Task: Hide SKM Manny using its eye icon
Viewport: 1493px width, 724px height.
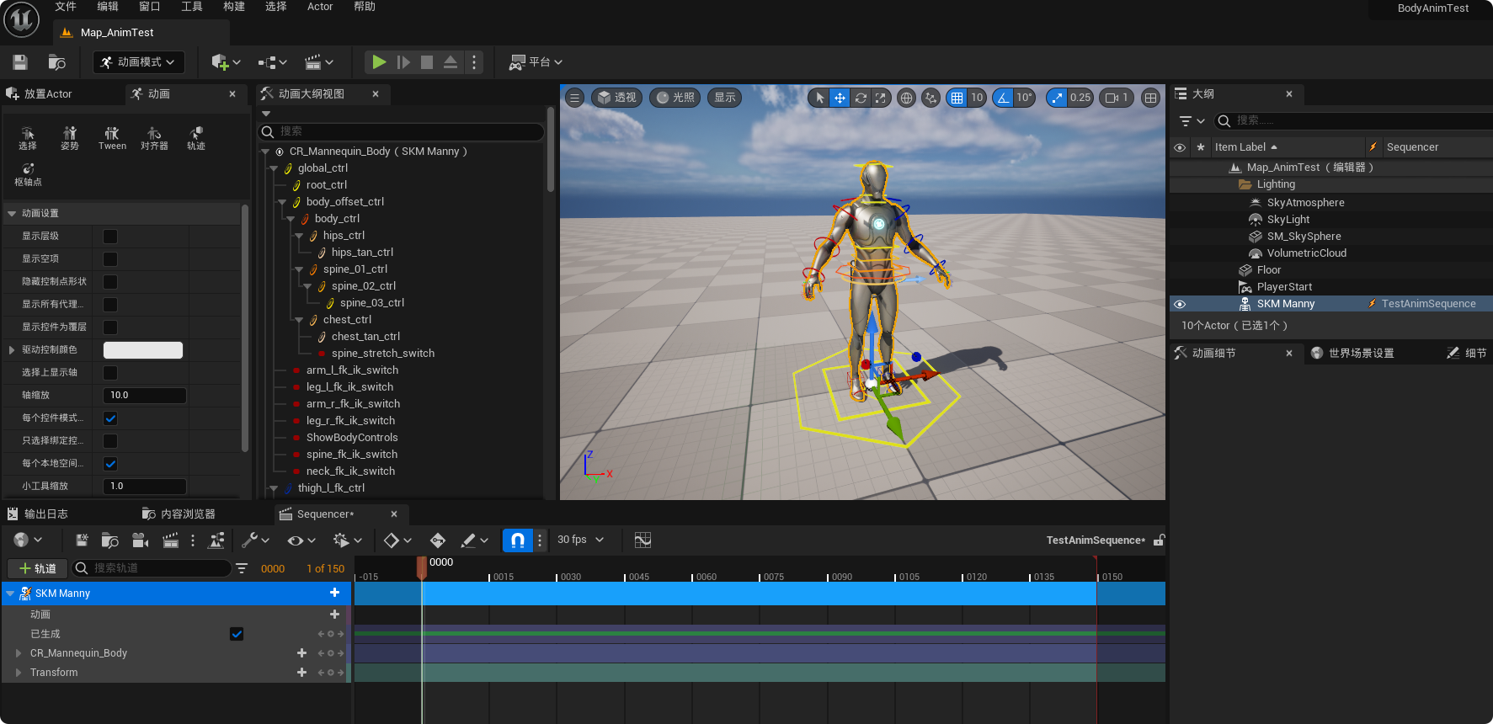Action: click(x=1180, y=304)
